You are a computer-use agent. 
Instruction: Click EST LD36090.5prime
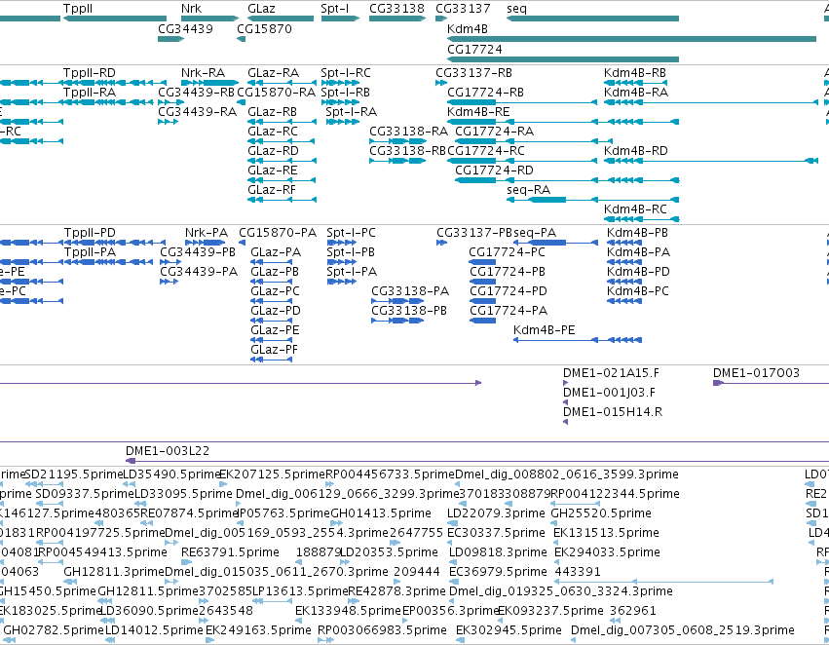point(149,611)
